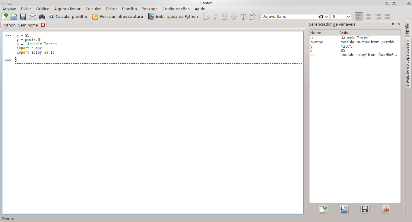Click the title bar pin button
412x222 pixels.
click(9, 3)
